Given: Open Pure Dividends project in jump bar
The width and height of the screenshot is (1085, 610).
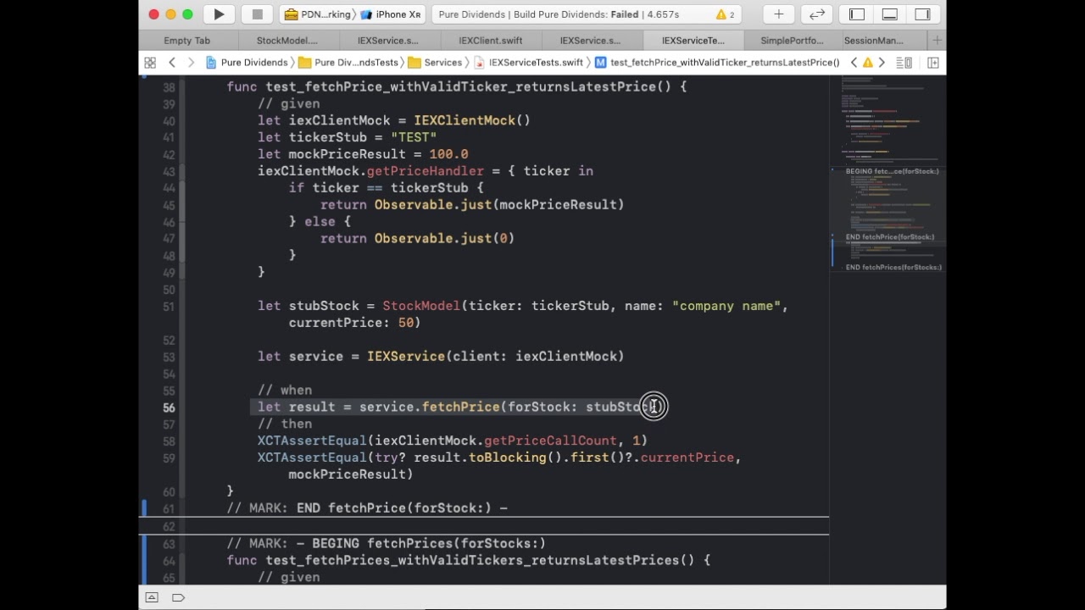Looking at the screenshot, I should coord(247,63).
